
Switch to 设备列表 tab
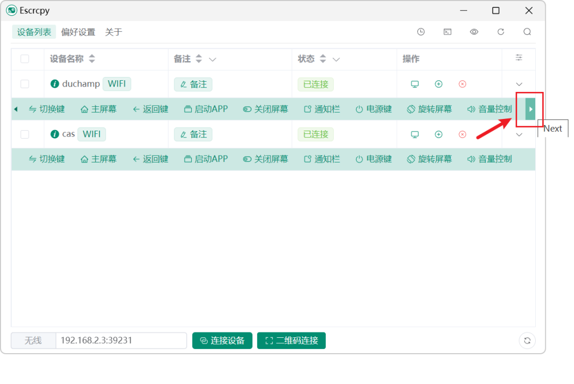click(34, 32)
